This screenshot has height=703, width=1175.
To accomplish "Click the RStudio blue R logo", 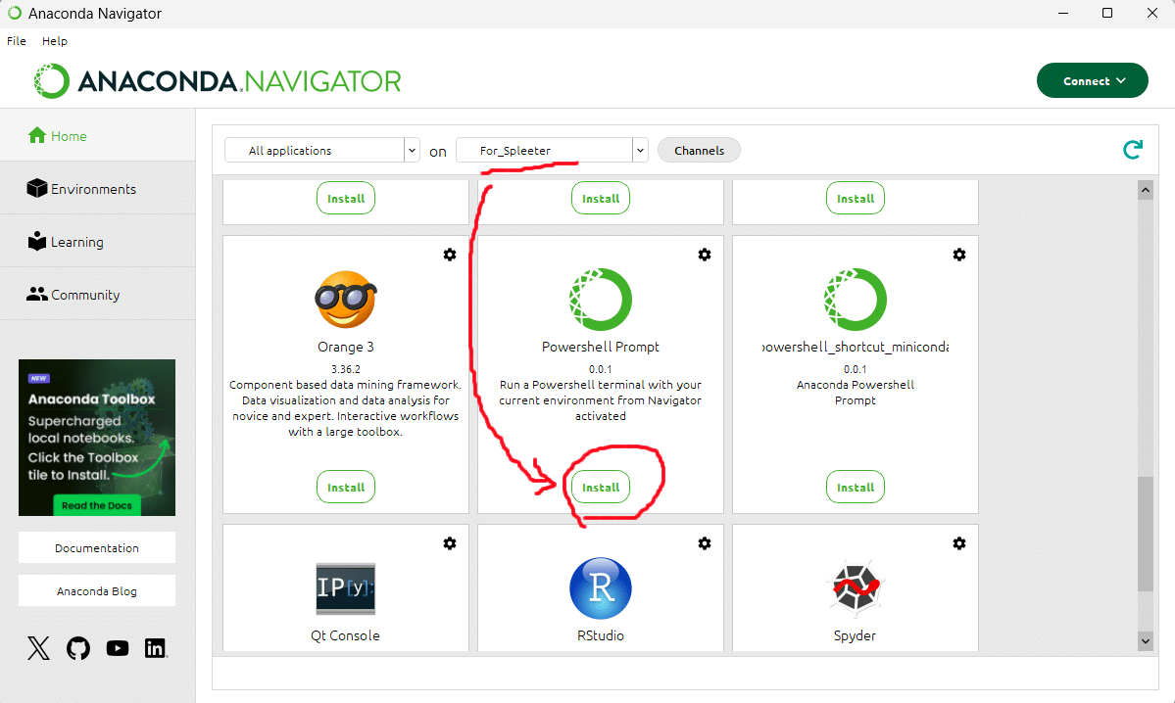I will pos(600,587).
